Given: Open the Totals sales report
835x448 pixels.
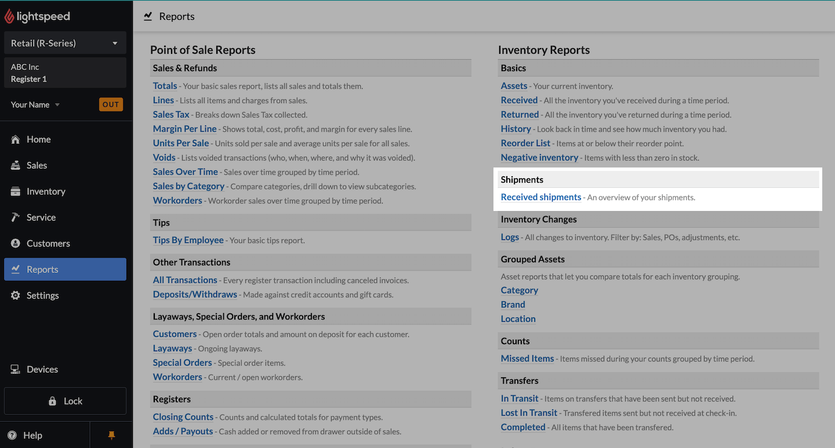Looking at the screenshot, I should pos(165,86).
